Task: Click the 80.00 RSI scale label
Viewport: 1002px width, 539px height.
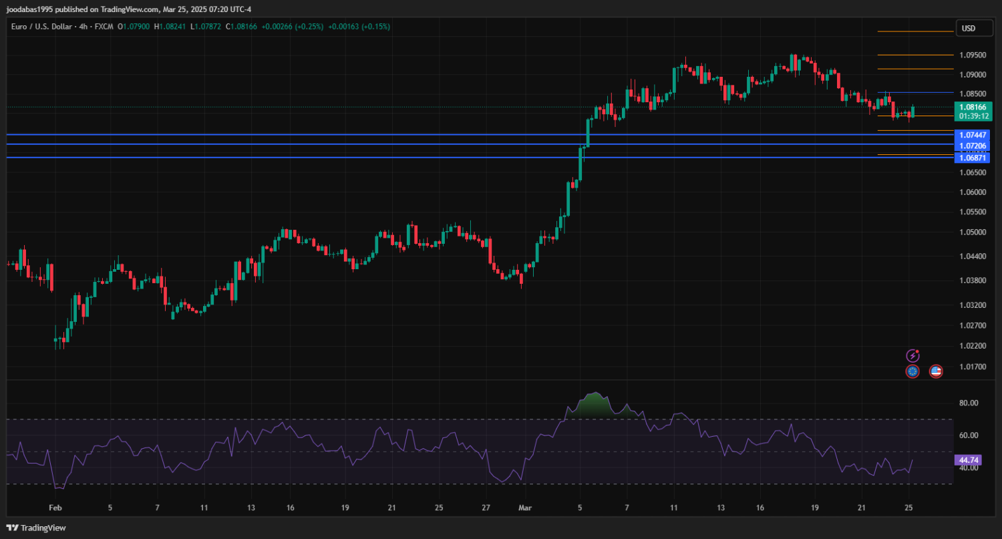Action: click(x=968, y=403)
